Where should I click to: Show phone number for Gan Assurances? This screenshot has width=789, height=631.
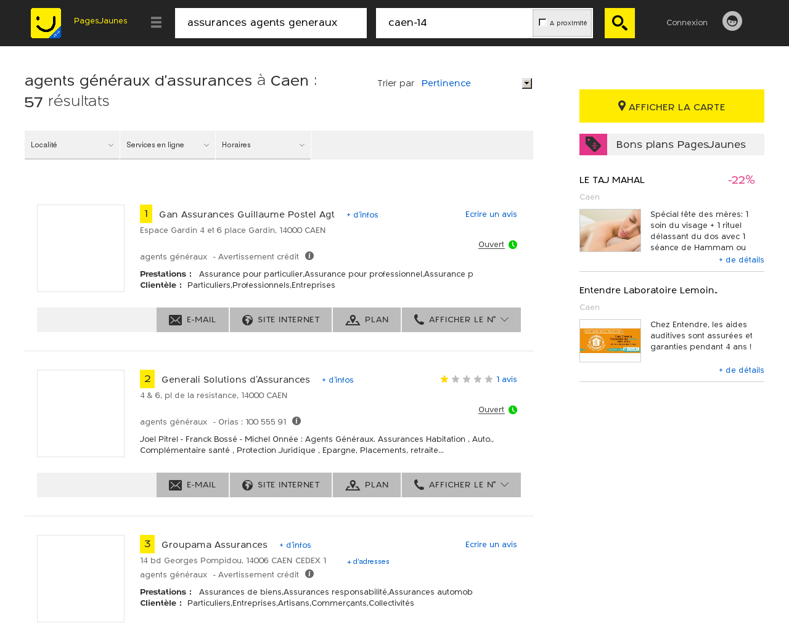click(x=461, y=320)
